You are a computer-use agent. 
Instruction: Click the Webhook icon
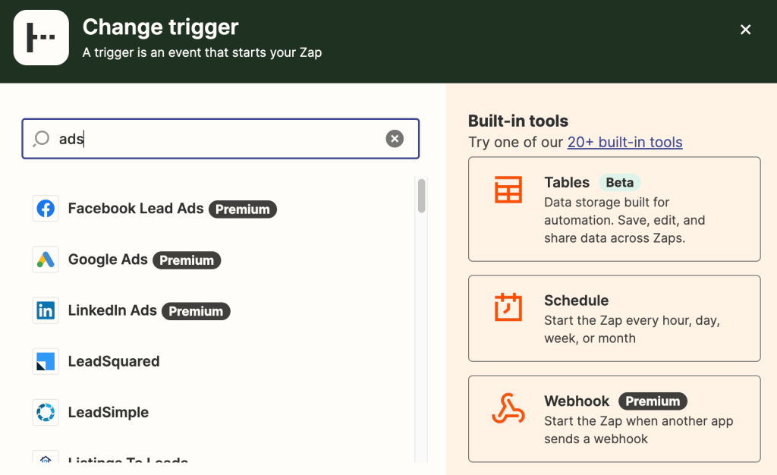coord(508,408)
